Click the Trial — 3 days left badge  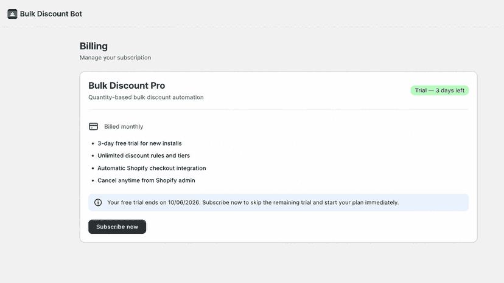pyautogui.click(x=439, y=90)
